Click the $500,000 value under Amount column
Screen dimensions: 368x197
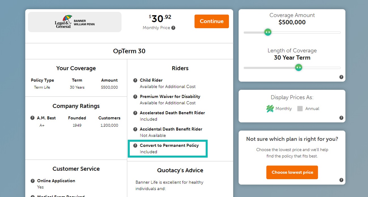coord(109,87)
